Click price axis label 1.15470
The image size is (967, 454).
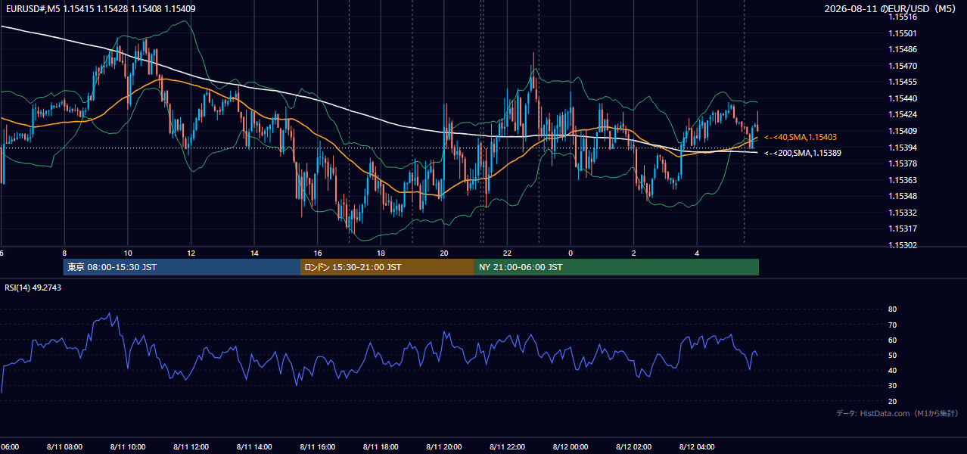[903, 66]
